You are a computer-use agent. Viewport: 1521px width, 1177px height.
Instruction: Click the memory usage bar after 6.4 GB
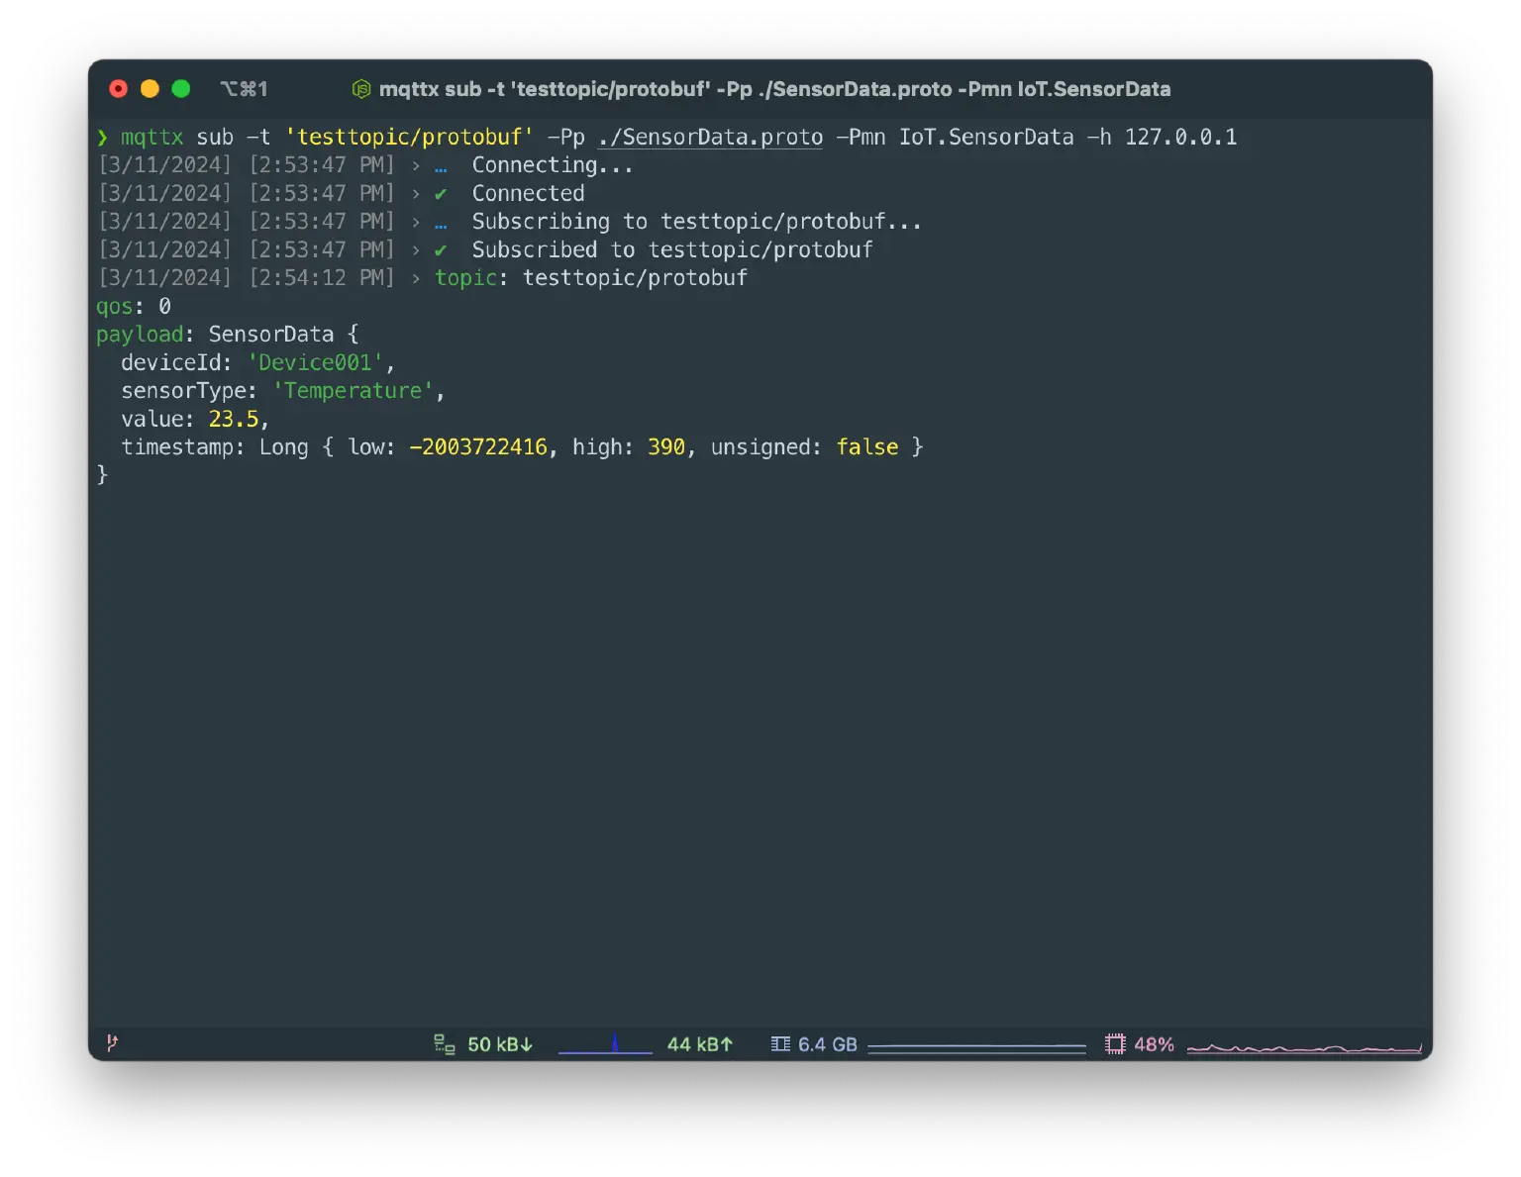[978, 1043]
